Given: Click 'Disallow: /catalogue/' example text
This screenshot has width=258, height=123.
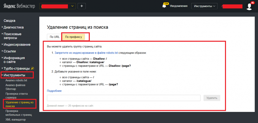Looking at the screenshot, I should coord(90,62).
